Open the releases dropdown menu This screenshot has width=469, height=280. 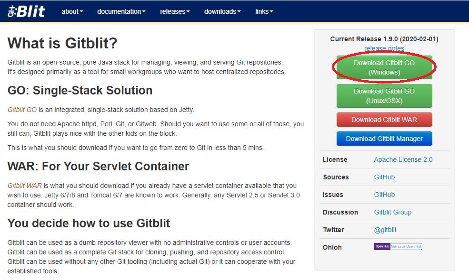point(175,11)
